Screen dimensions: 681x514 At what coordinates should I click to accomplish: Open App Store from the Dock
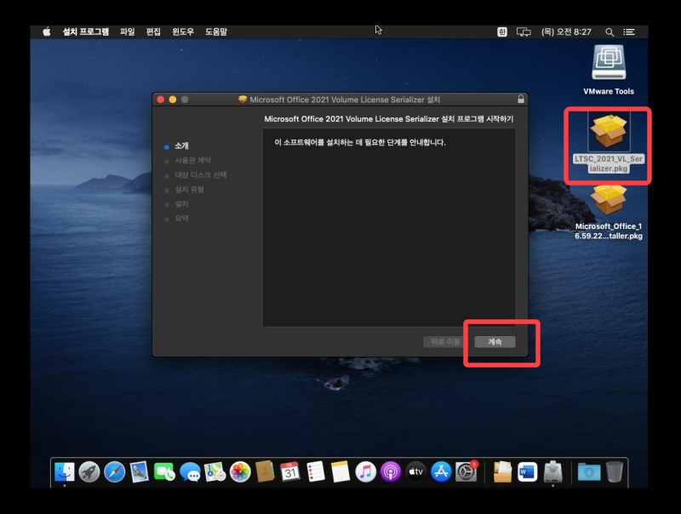click(441, 471)
